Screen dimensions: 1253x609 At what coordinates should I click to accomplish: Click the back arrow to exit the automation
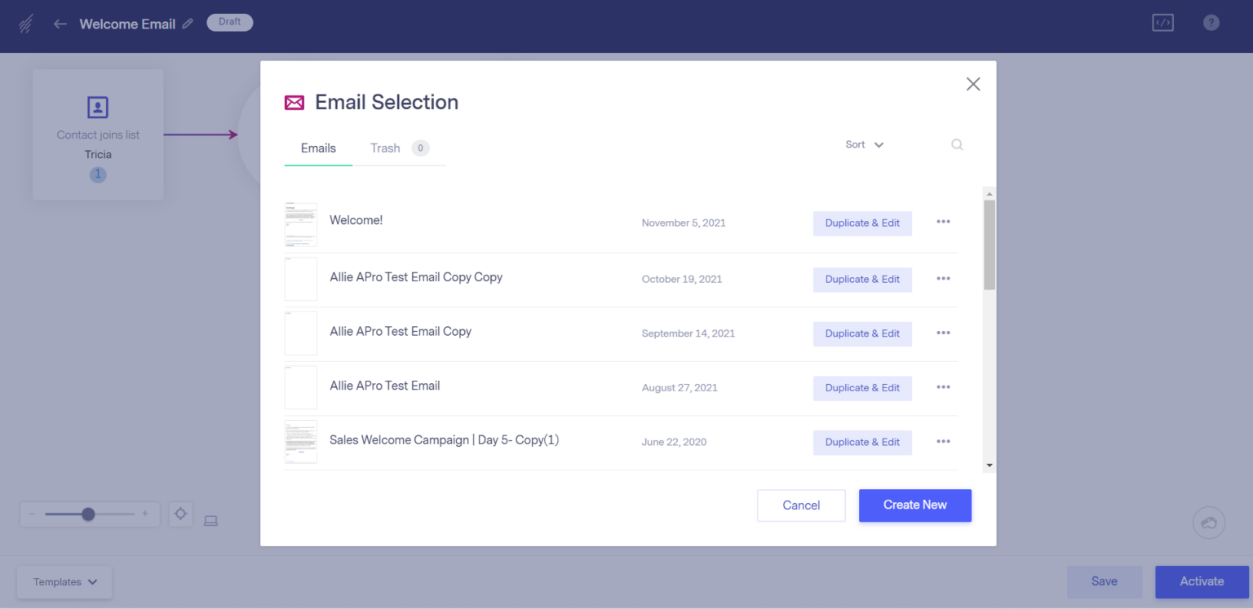click(60, 24)
